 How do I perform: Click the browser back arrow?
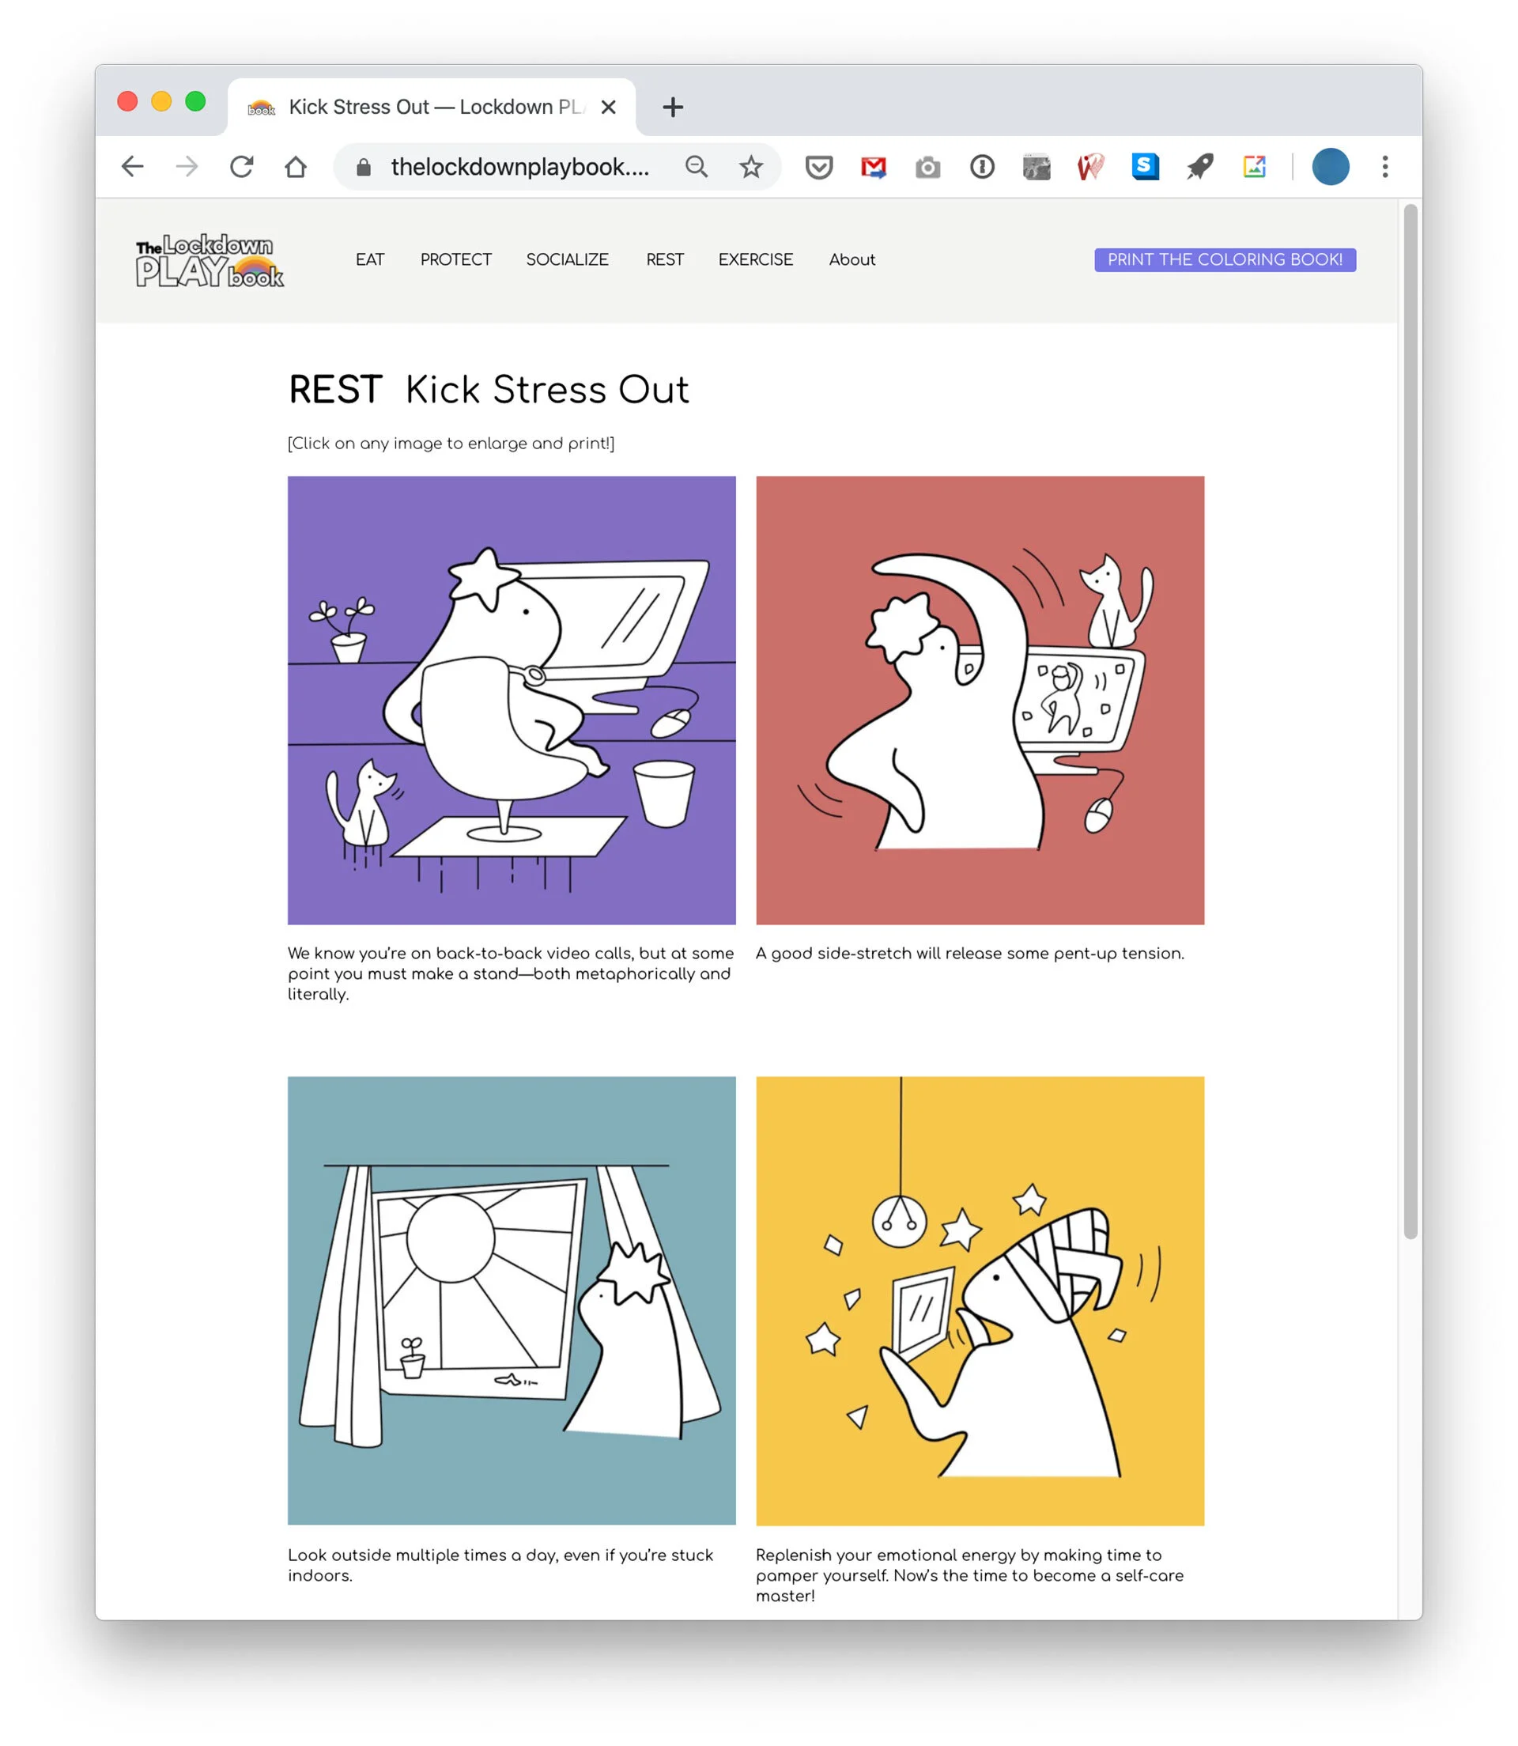pos(132,167)
